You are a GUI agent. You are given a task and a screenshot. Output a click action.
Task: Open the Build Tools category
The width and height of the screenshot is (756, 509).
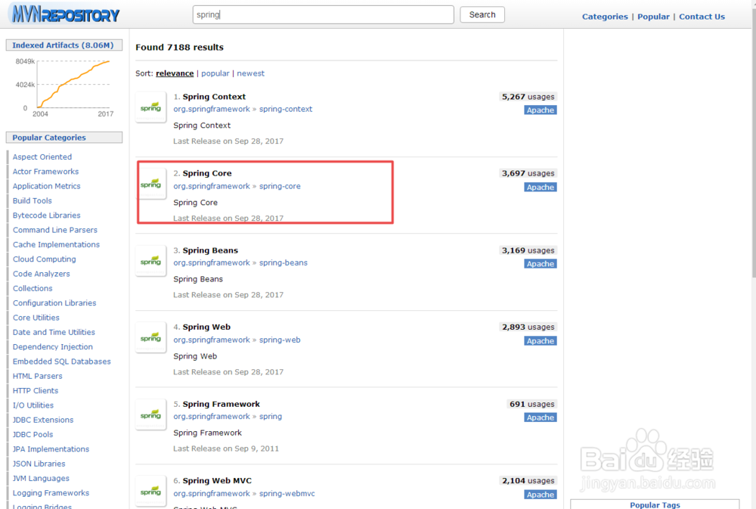pos(33,200)
